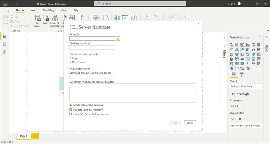This screenshot has width=270, height=144.
Task: Select the Slicer visual
Action: pyautogui.click(x=231, y=64)
